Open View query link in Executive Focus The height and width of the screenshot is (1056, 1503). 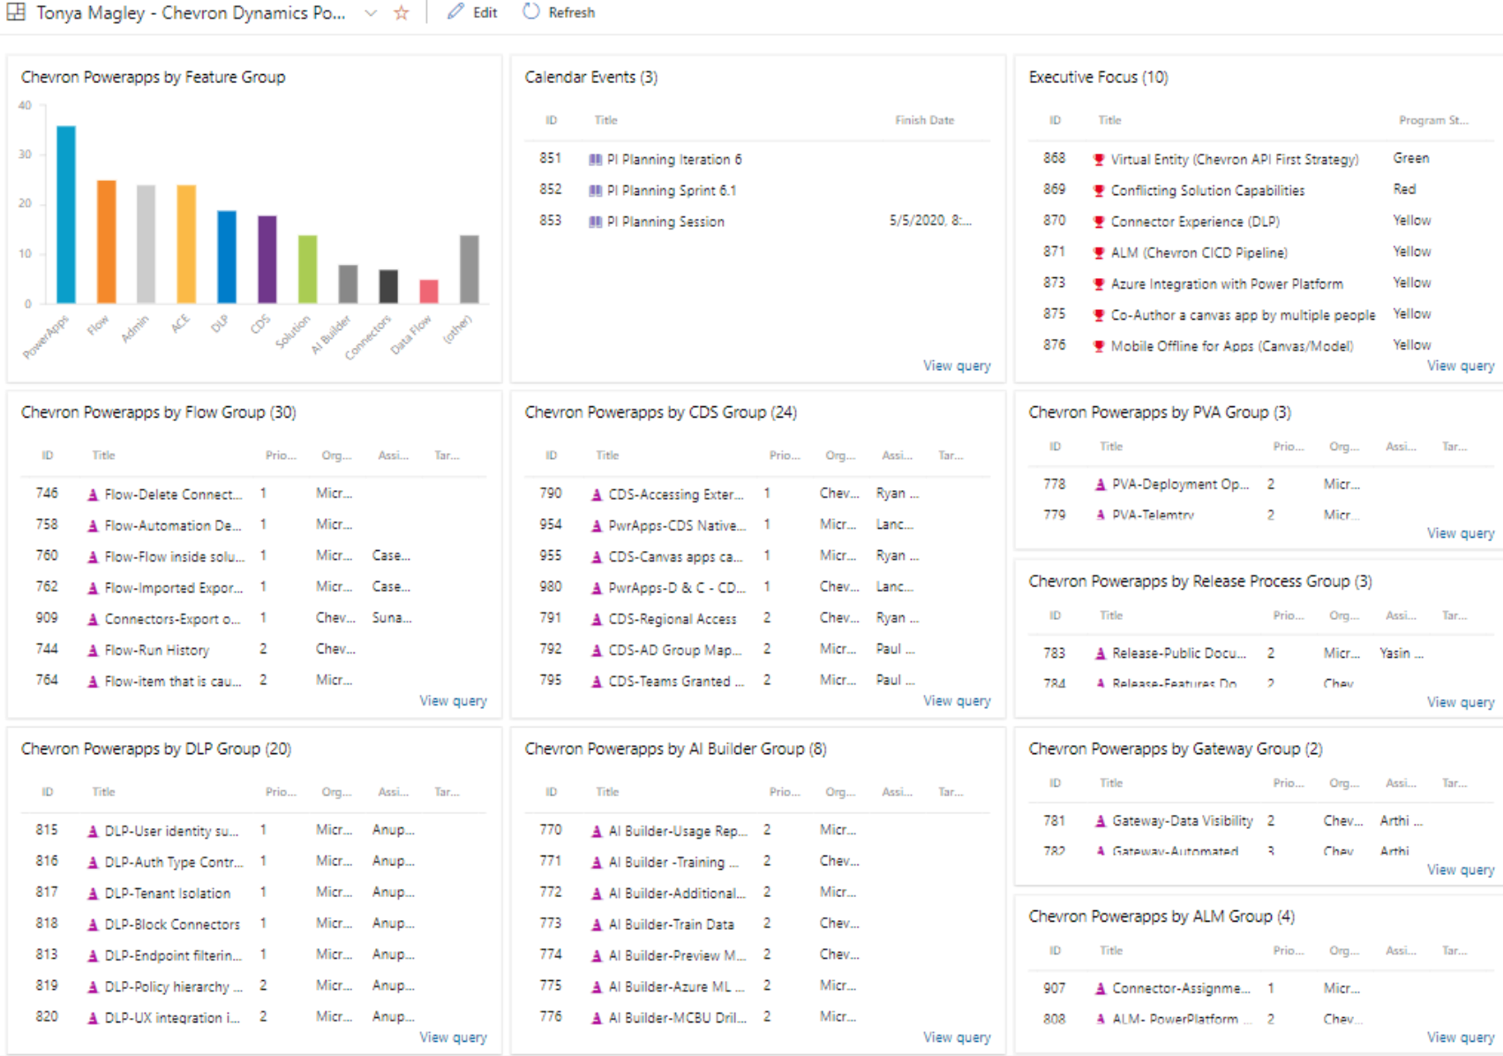tap(1461, 366)
